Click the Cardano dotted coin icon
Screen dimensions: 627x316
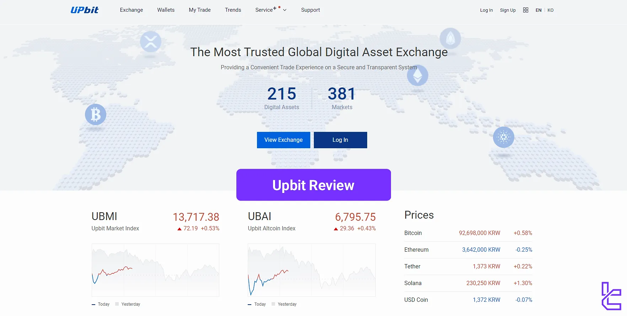coord(504,137)
